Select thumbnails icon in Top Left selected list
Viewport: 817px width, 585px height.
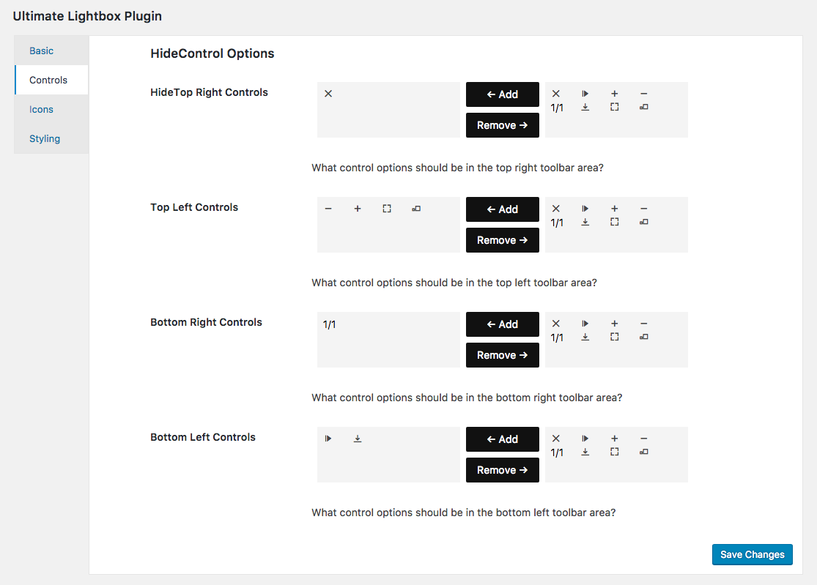click(415, 209)
